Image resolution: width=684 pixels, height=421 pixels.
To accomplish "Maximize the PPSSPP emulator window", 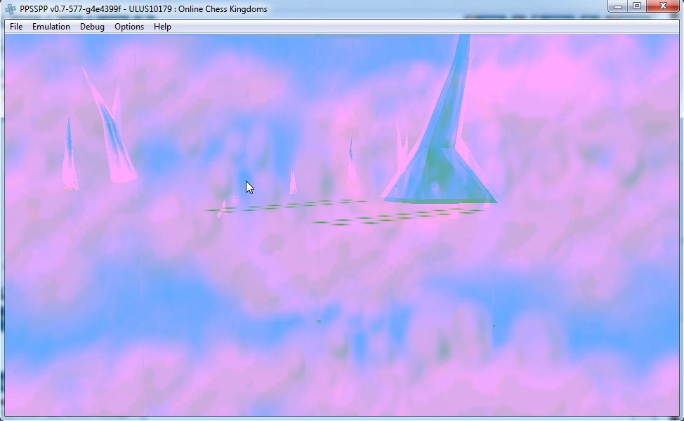I will [x=637, y=7].
